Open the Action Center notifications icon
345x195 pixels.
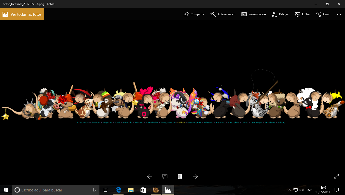point(337,190)
